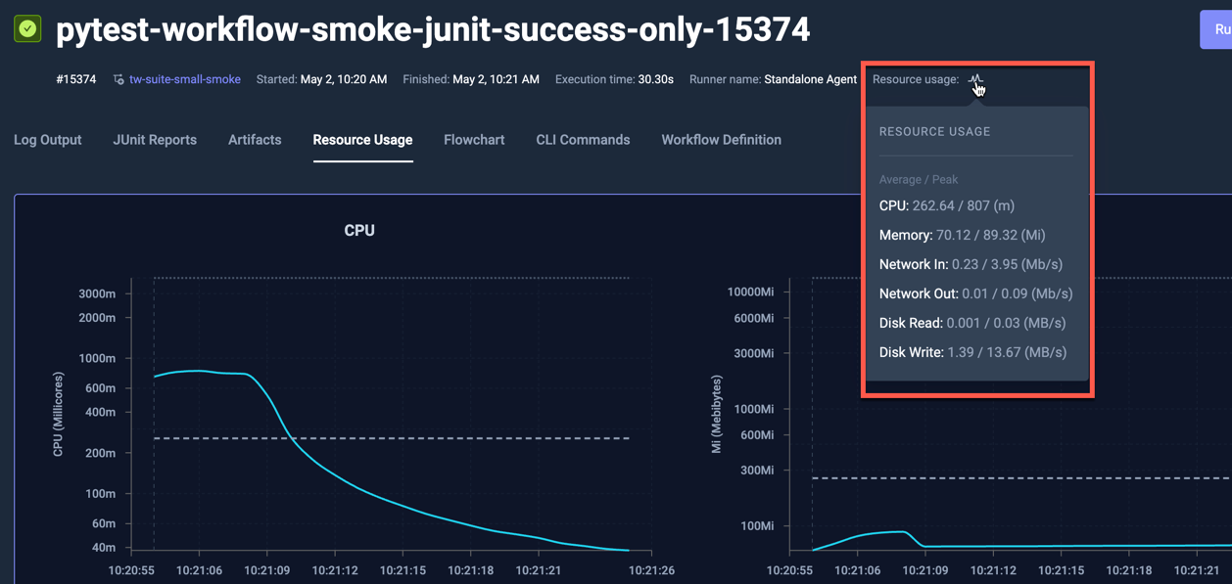
Task: Select the Resource Usage tab
Action: click(x=362, y=140)
